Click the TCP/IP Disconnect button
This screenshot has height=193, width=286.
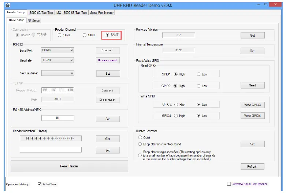coord(108,100)
